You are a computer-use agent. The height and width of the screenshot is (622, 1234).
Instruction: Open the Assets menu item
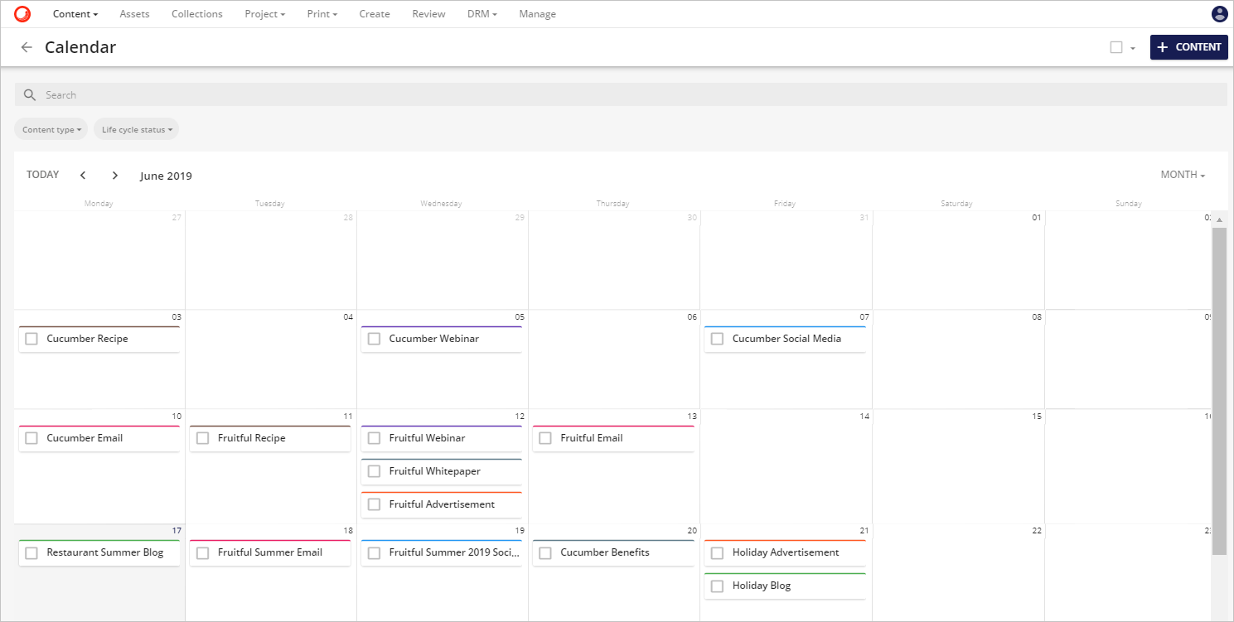click(x=134, y=14)
